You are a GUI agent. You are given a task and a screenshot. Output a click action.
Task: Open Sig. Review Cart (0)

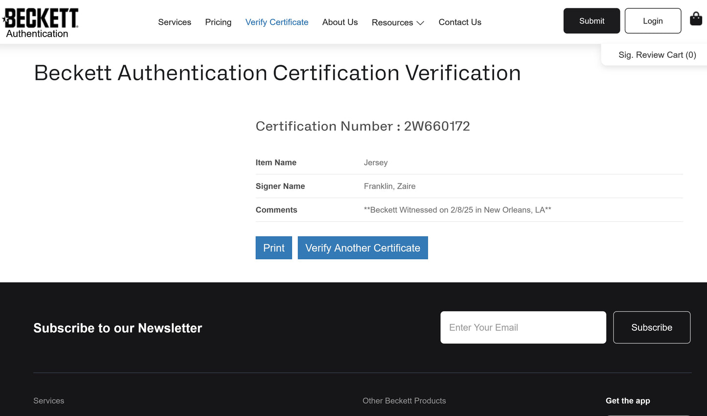click(657, 55)
